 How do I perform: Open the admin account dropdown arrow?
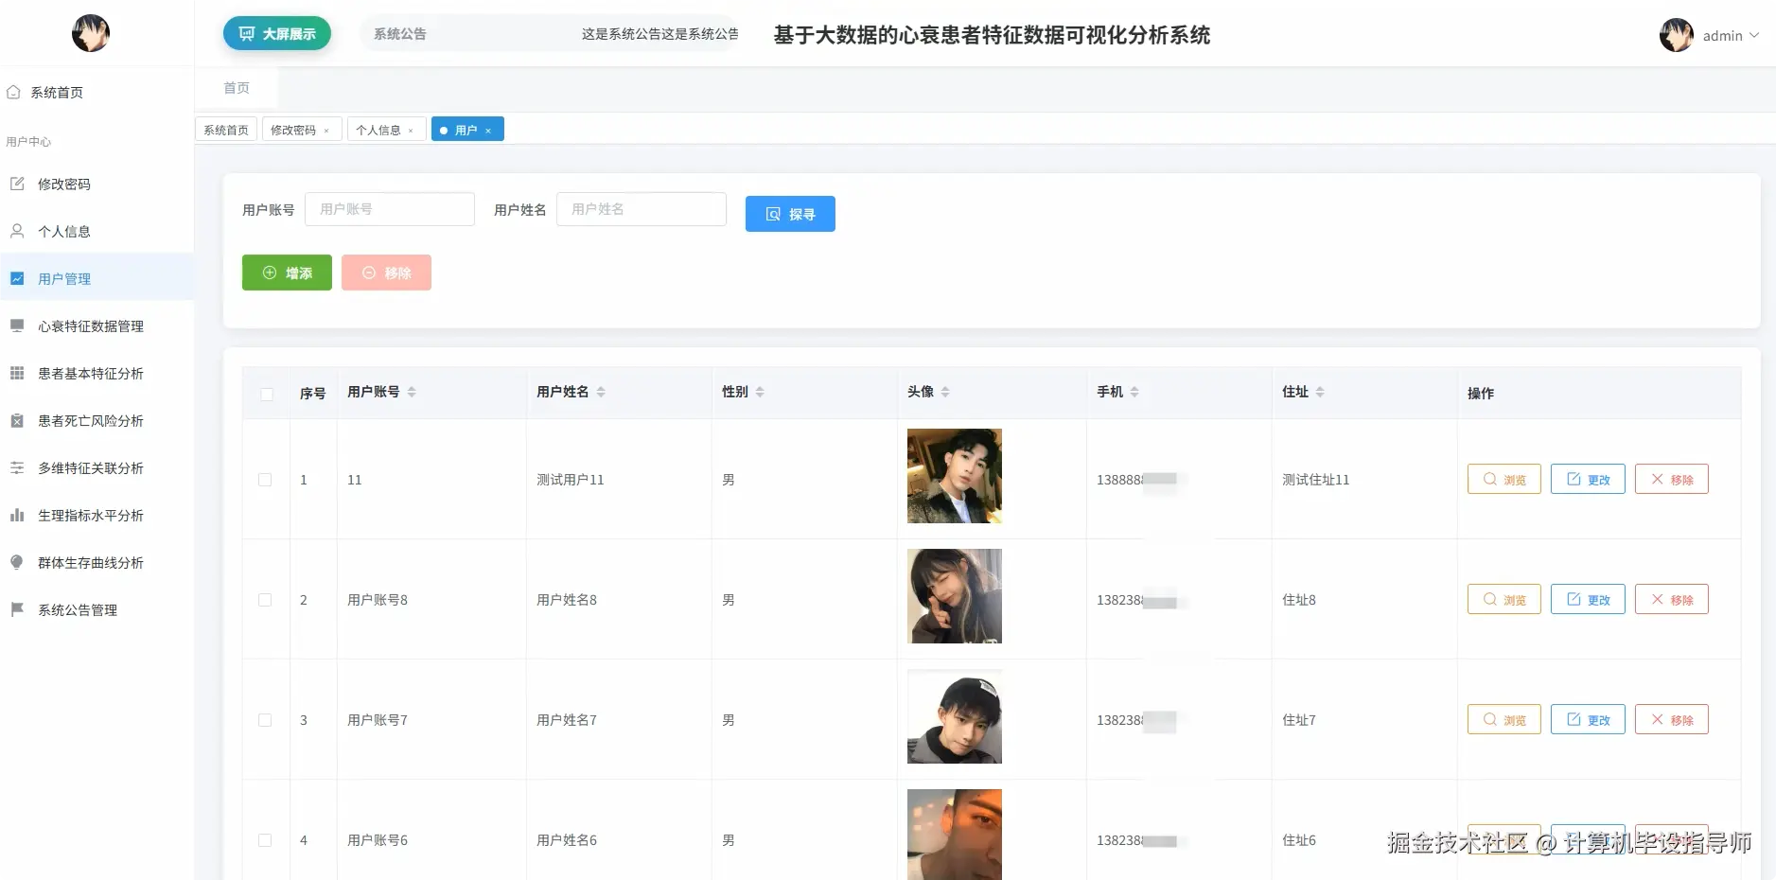pos(1754,35)
